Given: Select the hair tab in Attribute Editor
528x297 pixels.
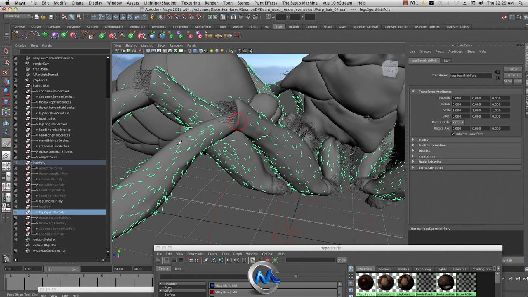Looking at the screenshot, I should pyautogui.click(x=447, y=61).
